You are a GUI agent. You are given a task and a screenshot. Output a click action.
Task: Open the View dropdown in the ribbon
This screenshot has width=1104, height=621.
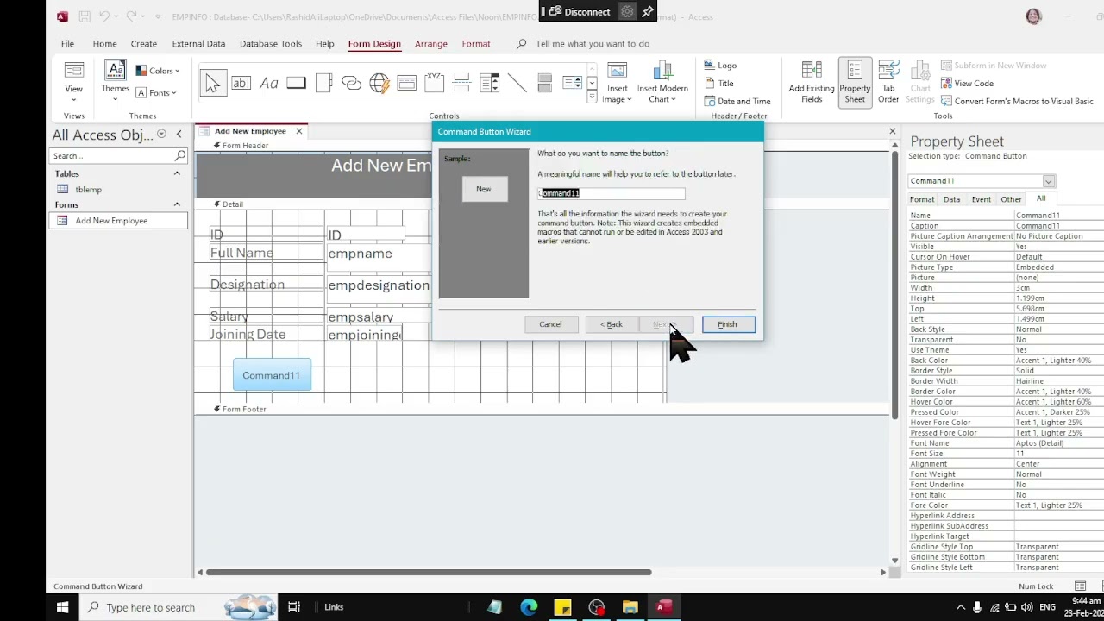[73, 83]
